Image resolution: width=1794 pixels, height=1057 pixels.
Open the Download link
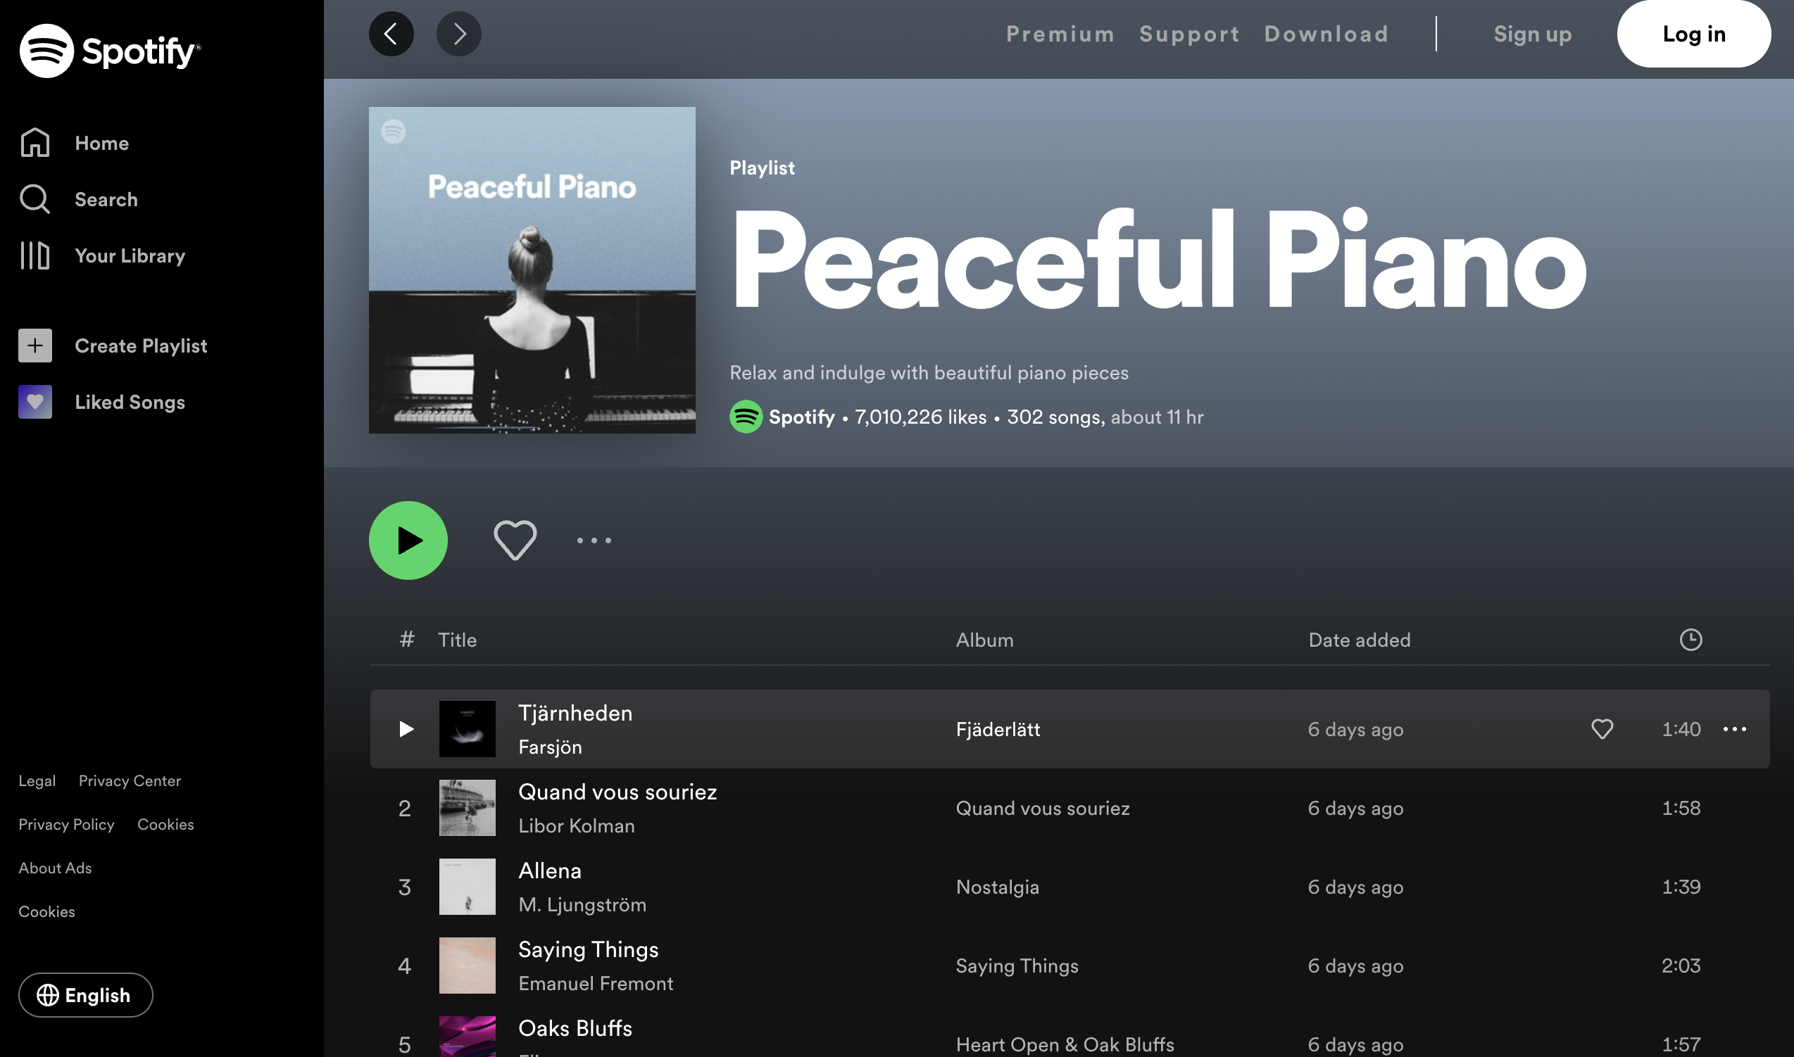[x=1326, y=34]
